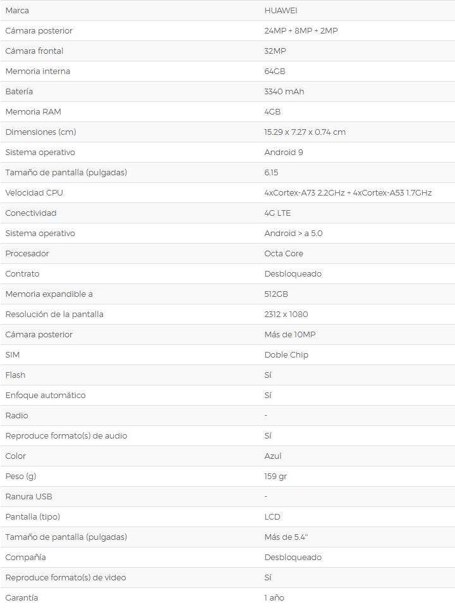Select the Memoria expandible a label
455x612 pixels.
pyautogui.click(x=49, y=294)
